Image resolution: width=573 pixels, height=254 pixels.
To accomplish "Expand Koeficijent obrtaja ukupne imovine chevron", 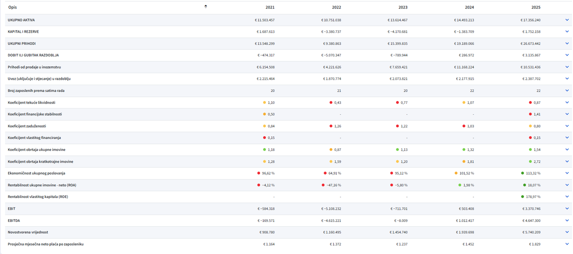I will tap(567, 149).
